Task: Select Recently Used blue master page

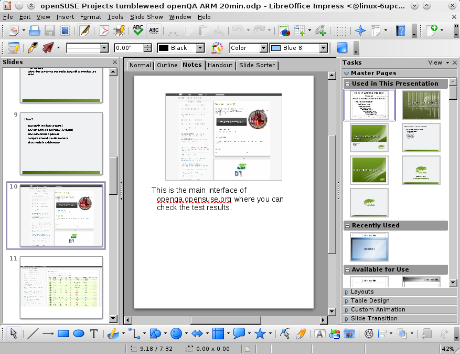Action: [x=369, y=247]
